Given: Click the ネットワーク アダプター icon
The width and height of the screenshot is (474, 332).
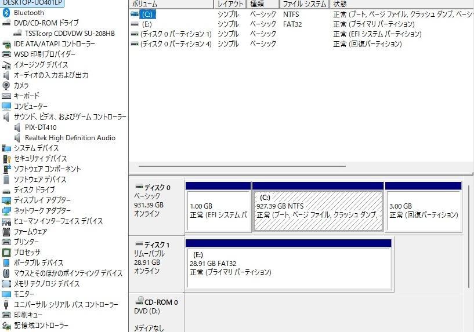Looking at the screenshot, I should coord(6,211).
